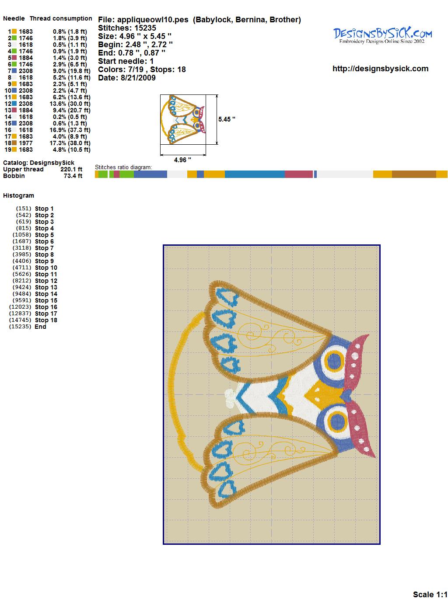This screenshot has width=448, height=599.
Task: Click needle 2 green thread swatch
Action: pyautogui.click(x=14, y=38)
